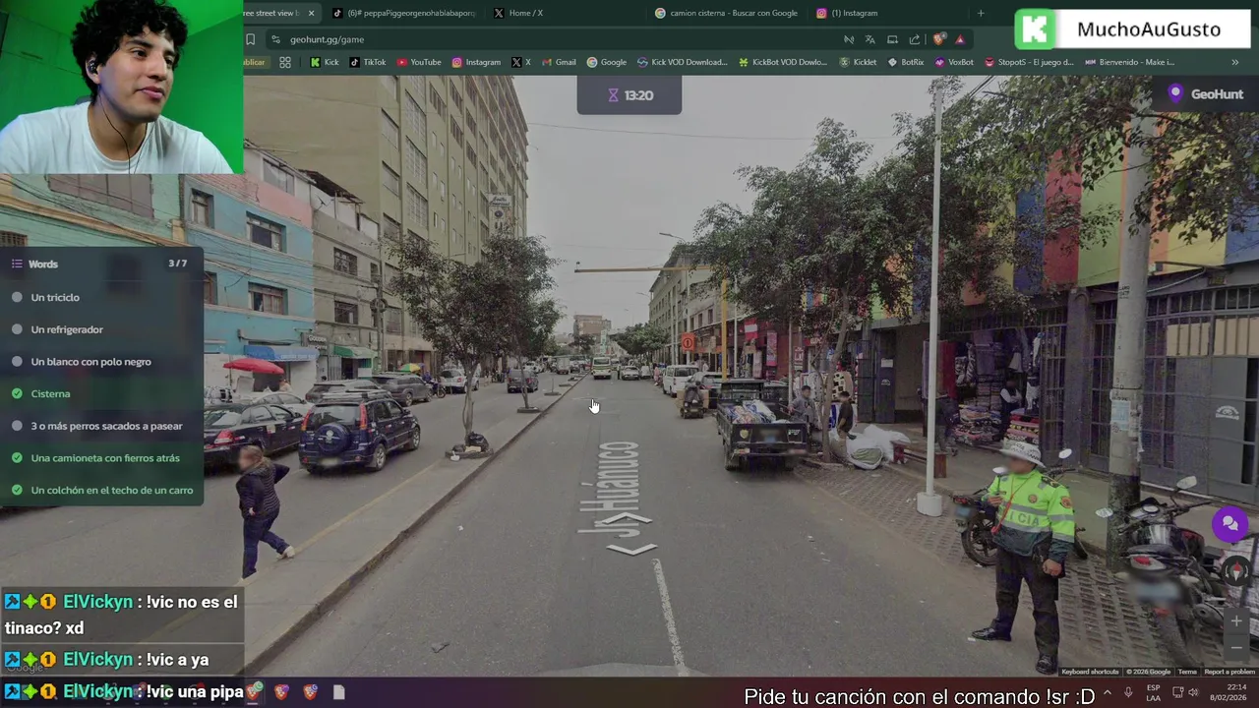Click the Words list panel icon
Viewport: 1259px width, 708px height.
click(17, 264)
